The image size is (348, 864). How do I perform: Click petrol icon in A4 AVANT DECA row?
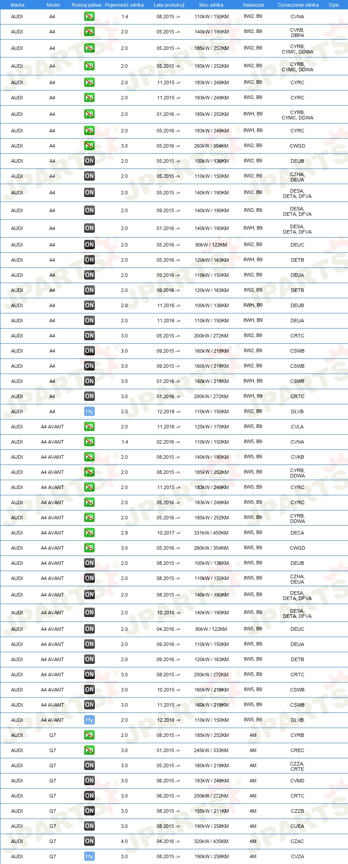point(89,533)
